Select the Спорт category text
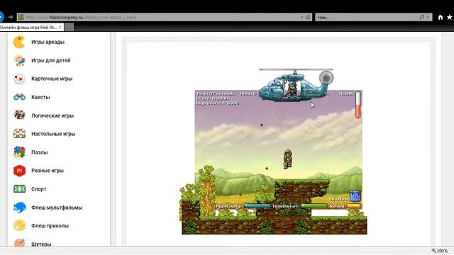Screen dimensions: 454x255 (39, 189)
